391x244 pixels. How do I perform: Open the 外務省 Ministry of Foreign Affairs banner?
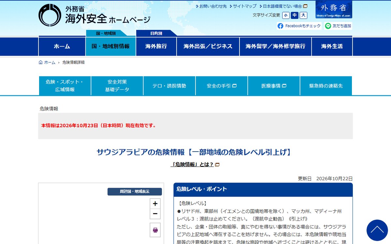tap(334, 9)
